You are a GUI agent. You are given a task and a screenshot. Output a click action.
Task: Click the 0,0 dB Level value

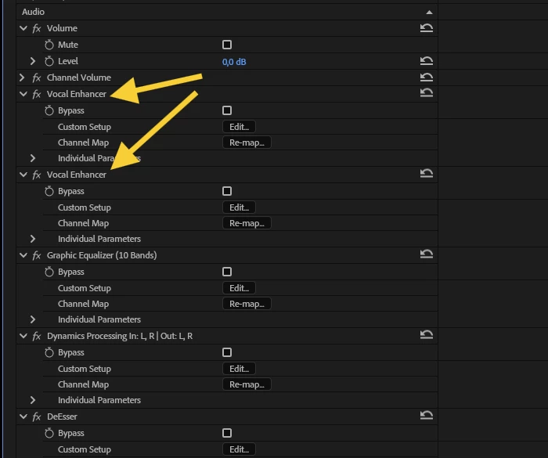tap(234, 62)
